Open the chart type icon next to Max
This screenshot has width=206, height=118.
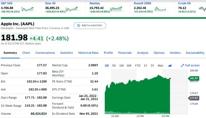pyautogui.click(x=170, y=65)
